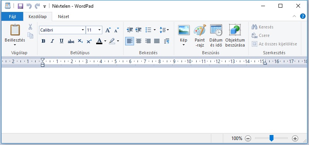Click the WordPad application icon in title bar
This screenshot has width=309, height=145.
pos(7,6)
